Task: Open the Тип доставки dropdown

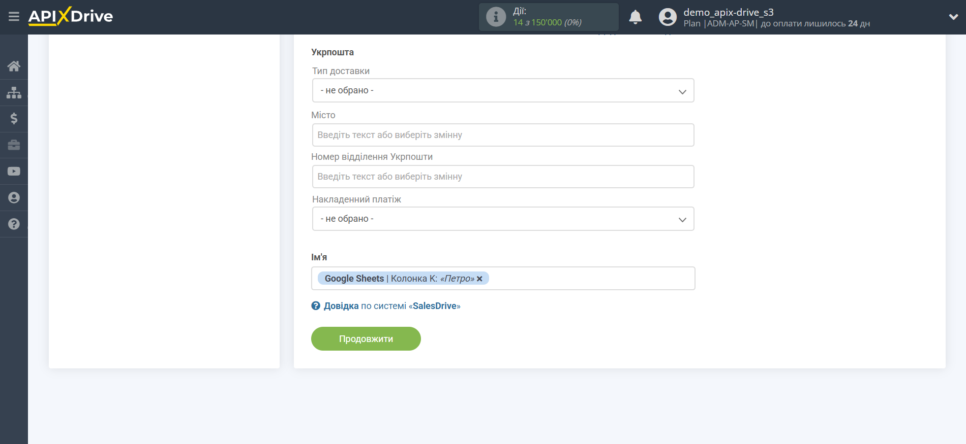Action: (503, 90)
